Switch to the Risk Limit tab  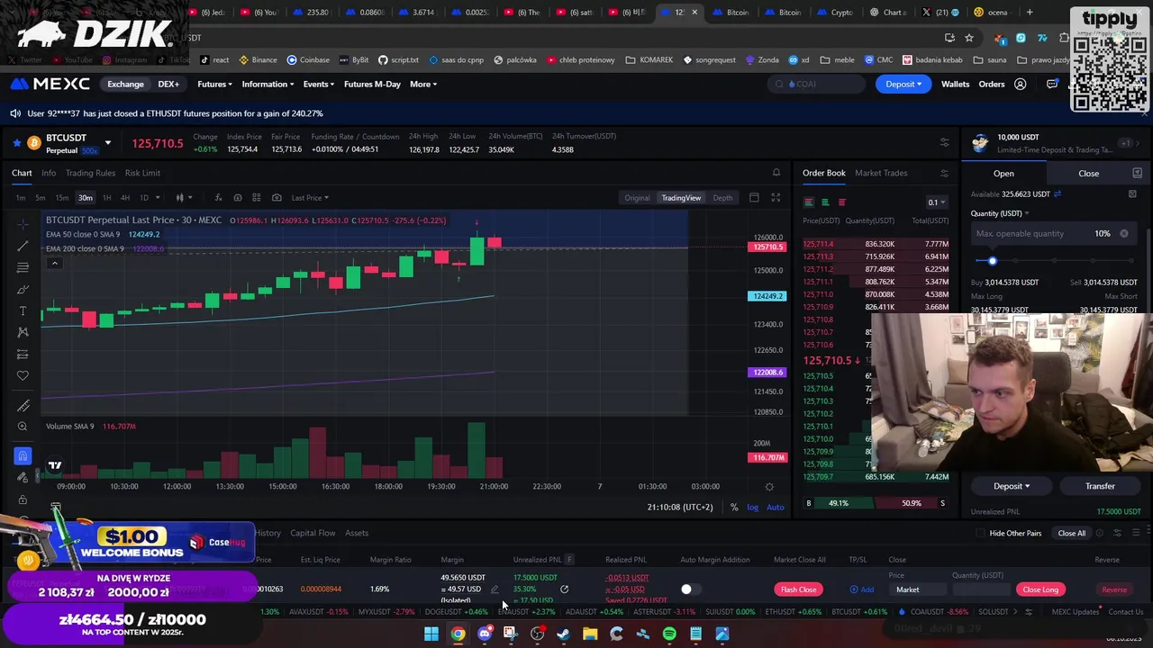(142, 173)
